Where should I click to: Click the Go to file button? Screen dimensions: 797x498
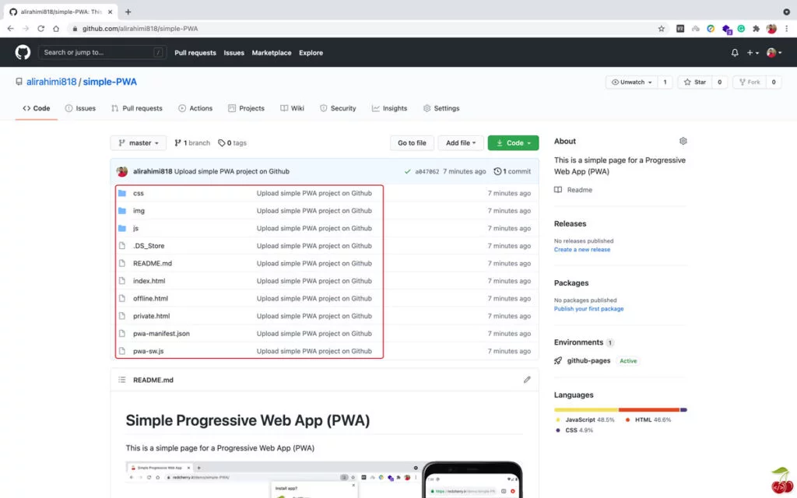coord(412,143)
